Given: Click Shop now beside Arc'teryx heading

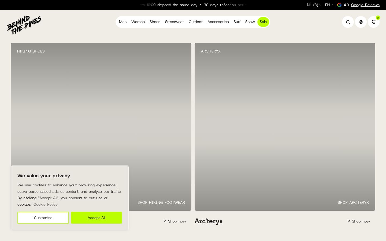Looking at the screenshot, I should 359,221.
